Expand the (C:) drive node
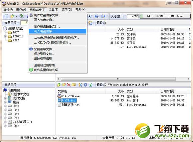Image resolution: width=193 pixels, height=142 pixels. (5, 106)
